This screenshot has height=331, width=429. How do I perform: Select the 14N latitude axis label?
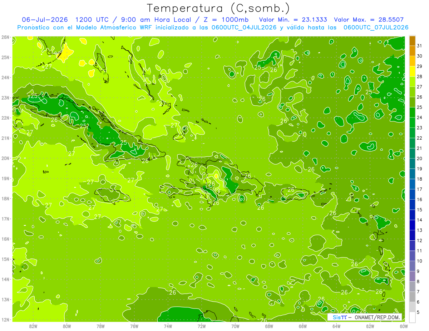coord(5,279)
